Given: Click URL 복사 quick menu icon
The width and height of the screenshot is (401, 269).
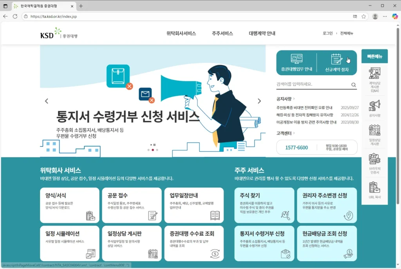Looking at the screenshot, I should (x=375, y=190).
